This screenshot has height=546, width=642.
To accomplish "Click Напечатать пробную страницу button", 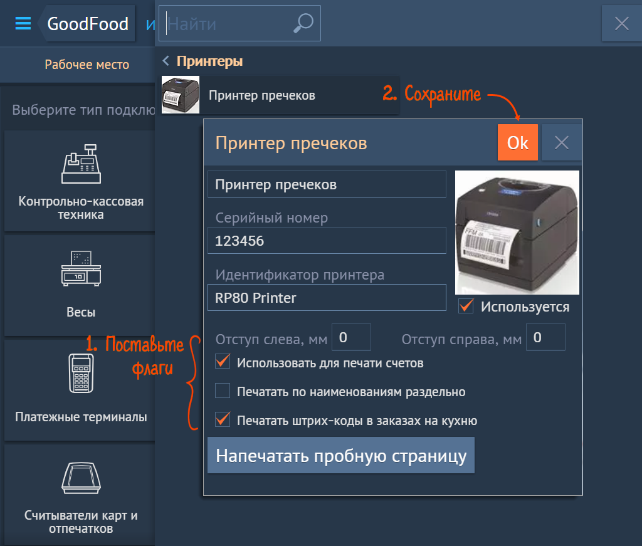I will point(341,456).
